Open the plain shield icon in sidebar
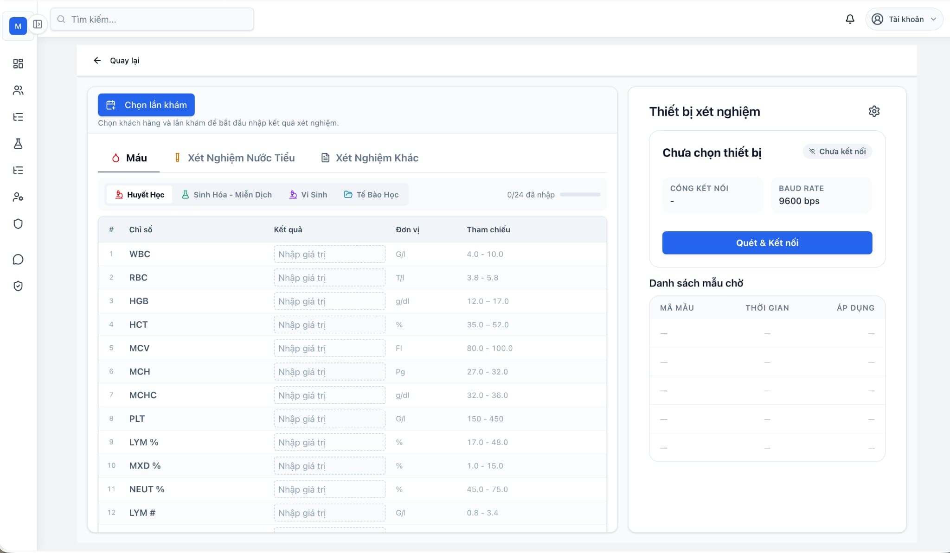 click(x=18, y=224)
